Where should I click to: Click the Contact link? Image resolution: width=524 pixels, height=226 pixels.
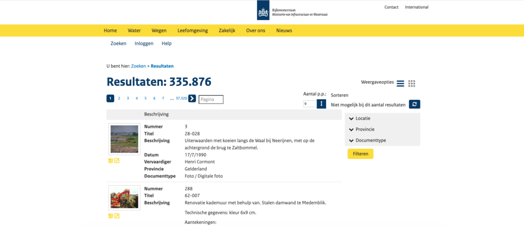(391, 7)
